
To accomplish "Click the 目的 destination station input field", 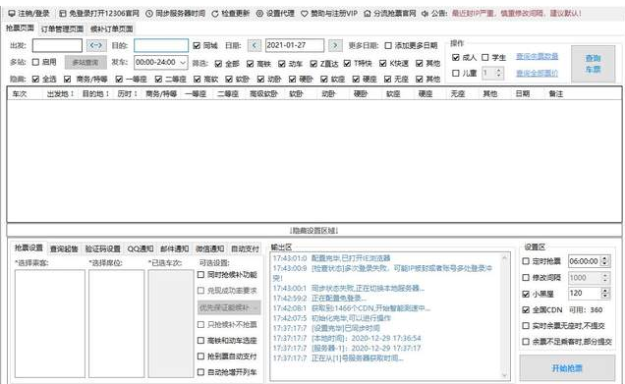I will pyautogui.click(x=161, y=45).
